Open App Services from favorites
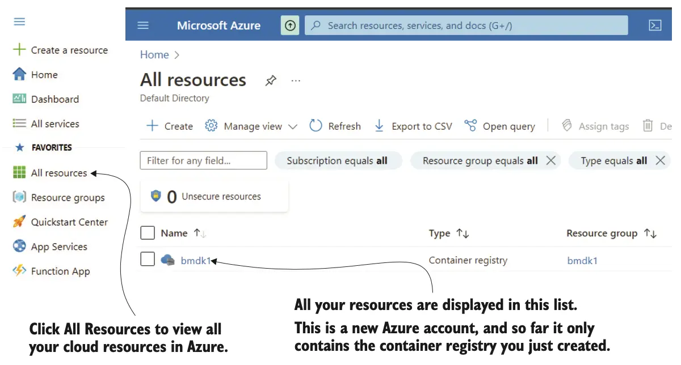Screen dimensions: 681x365 [59, 247]
